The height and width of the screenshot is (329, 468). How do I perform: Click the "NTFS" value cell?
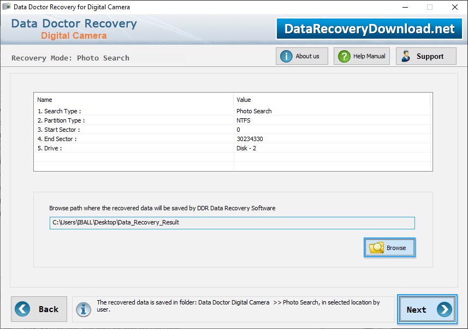243,120
